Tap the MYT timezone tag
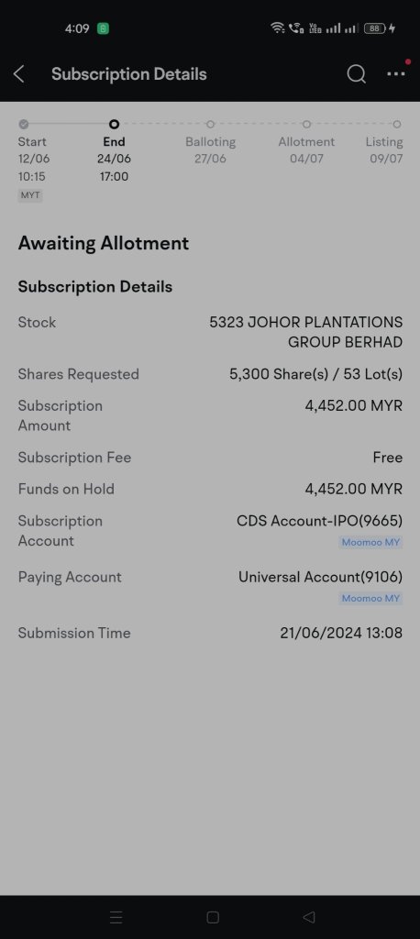 click(x=30, y=196)
